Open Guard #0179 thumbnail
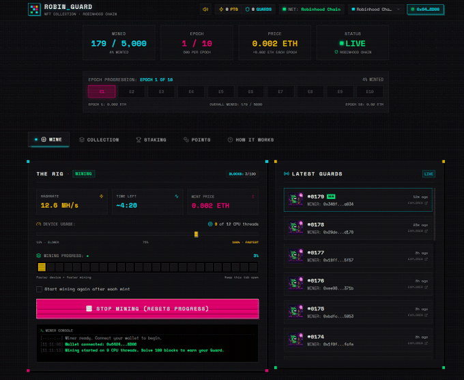The width and height of the screenshot is (464, 380). pos(295,200)
